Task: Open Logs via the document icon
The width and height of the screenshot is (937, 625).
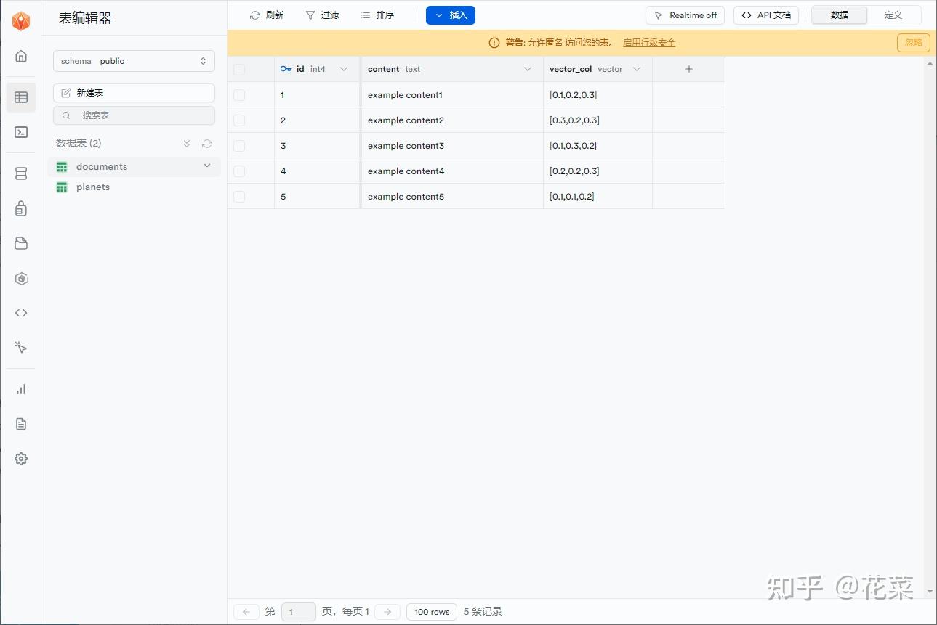Action: (x=21, y=423)
